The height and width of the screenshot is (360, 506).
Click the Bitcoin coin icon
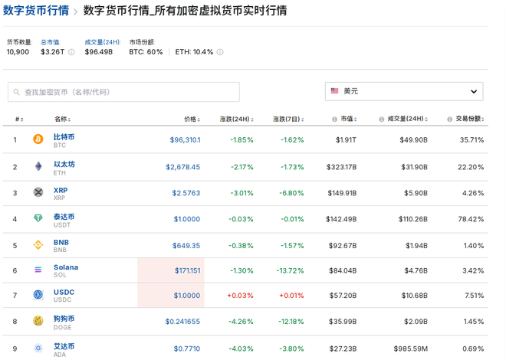coord(38,140)
